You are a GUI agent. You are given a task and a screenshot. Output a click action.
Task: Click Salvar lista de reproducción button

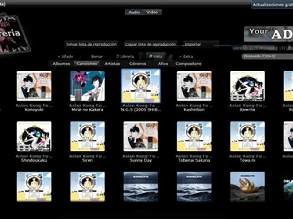point(91,44)
